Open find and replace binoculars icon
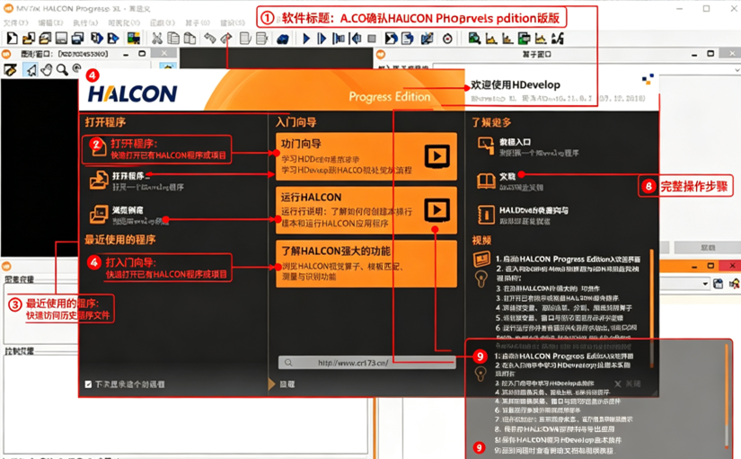741x459 pixels. pos(283,39)
